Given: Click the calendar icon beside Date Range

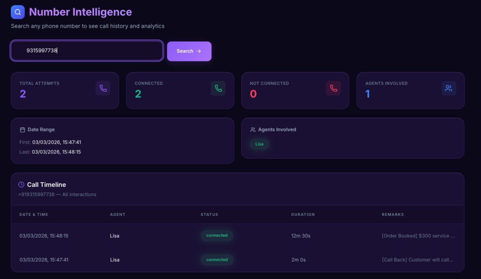Looking at the screenshot, I should (x=22, y=129).
